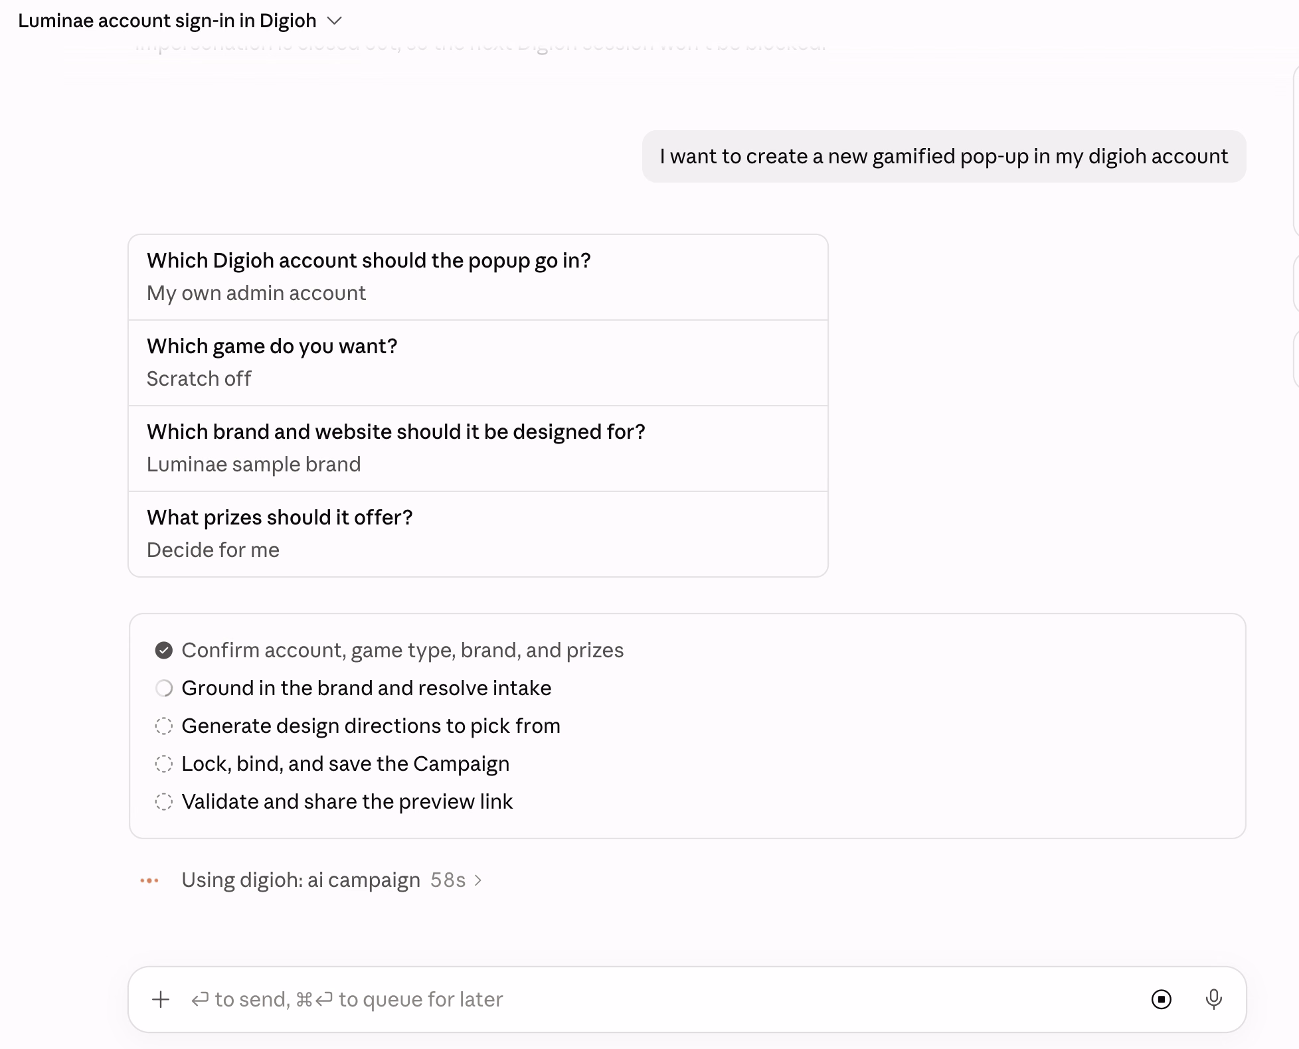Click the Luminae account sign-in in Digioh title
Image resolution: width=1299 pixels, height=1049 pixels.
(167, 21)
